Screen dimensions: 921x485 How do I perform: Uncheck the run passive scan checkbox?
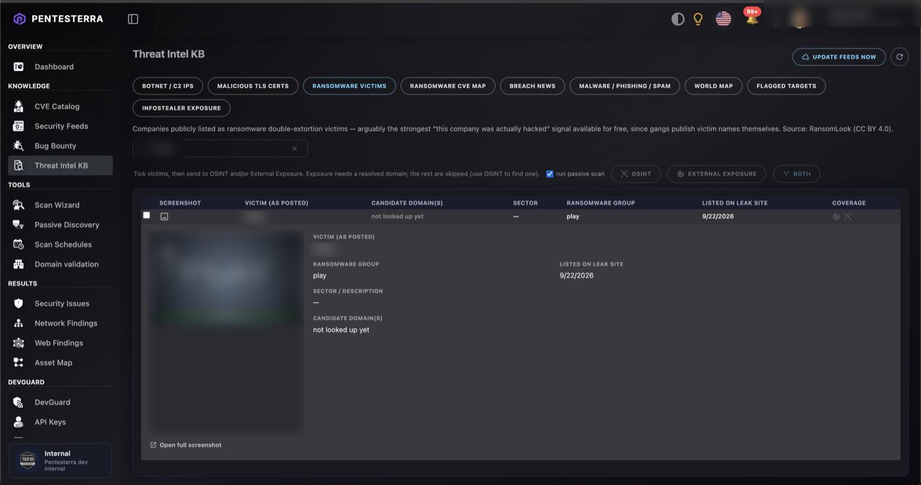(x=550, y=174)
